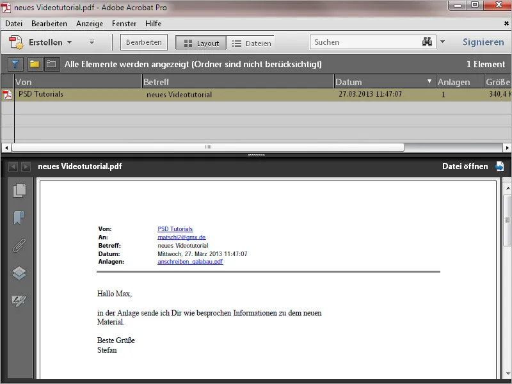The height and width of the screenshot is (384, 512).
Task: Go to next file in preview header
Action: pos(26,166)
